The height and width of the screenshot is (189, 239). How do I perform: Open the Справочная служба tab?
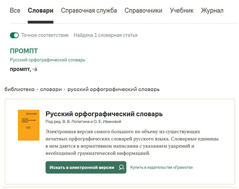pos(89,11)
